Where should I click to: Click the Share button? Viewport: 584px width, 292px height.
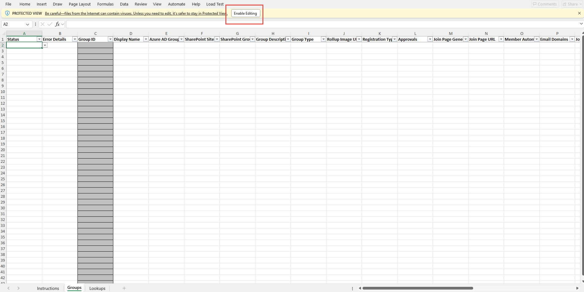click(x=571, y=4)
